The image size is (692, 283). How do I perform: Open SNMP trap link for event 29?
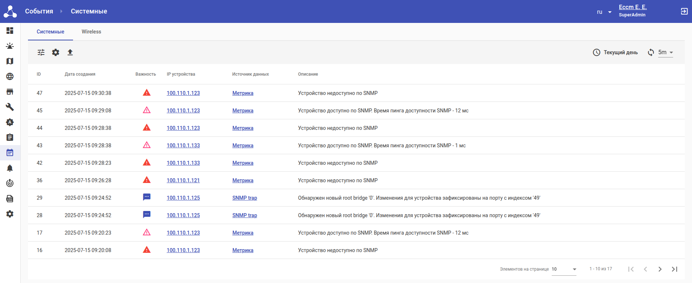245,198
